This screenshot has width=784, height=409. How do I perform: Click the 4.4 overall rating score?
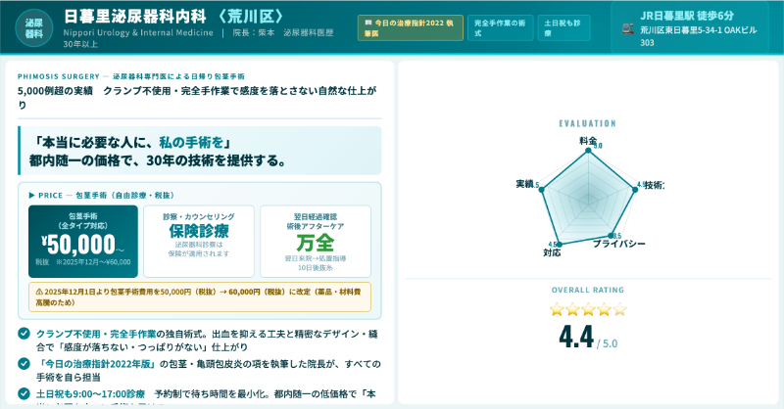pyautogui.click(x=576, y=338)
